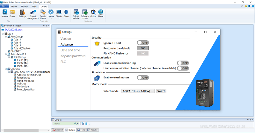Select Function.lua in the tree
The image size is (255, 133).
coord(24,78)
